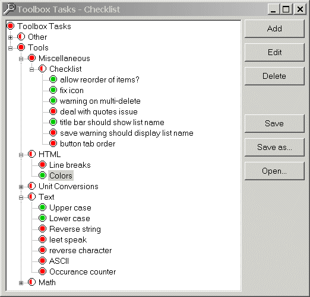The height and width of the screenshot is (297, 310).
Task: Click the green status icon beside 'fix icon'
Action: click(x=53, y=90)
